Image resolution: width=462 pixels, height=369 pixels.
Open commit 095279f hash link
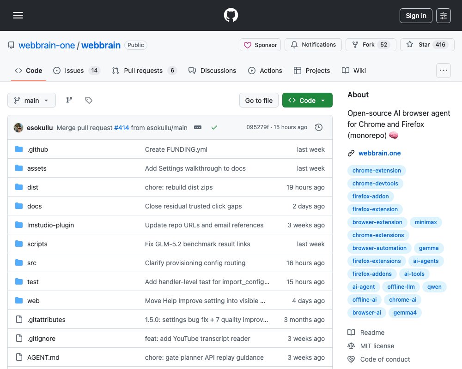coord(257,127)
